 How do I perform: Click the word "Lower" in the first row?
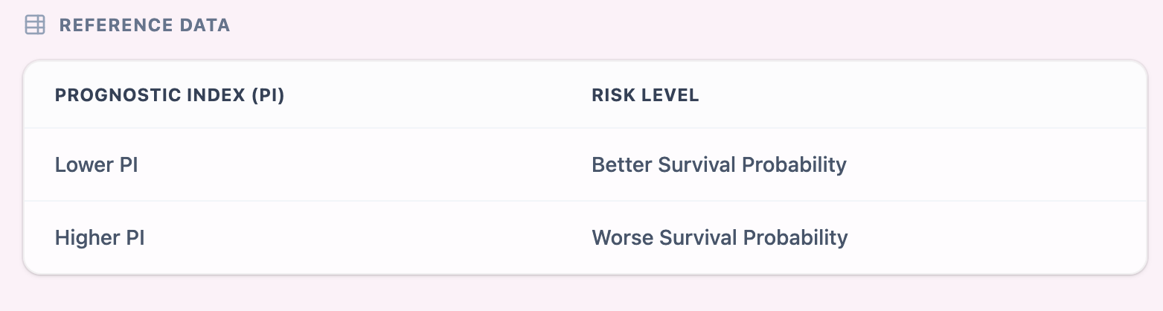pos(82,164)
